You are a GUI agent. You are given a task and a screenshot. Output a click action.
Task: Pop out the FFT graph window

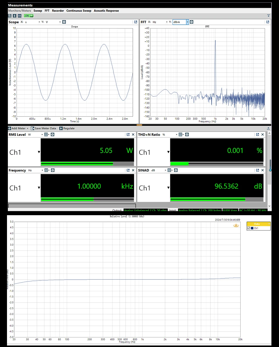click(268, 22)
